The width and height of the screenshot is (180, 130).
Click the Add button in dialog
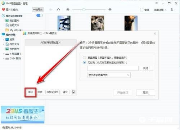[x=30, y=92]
